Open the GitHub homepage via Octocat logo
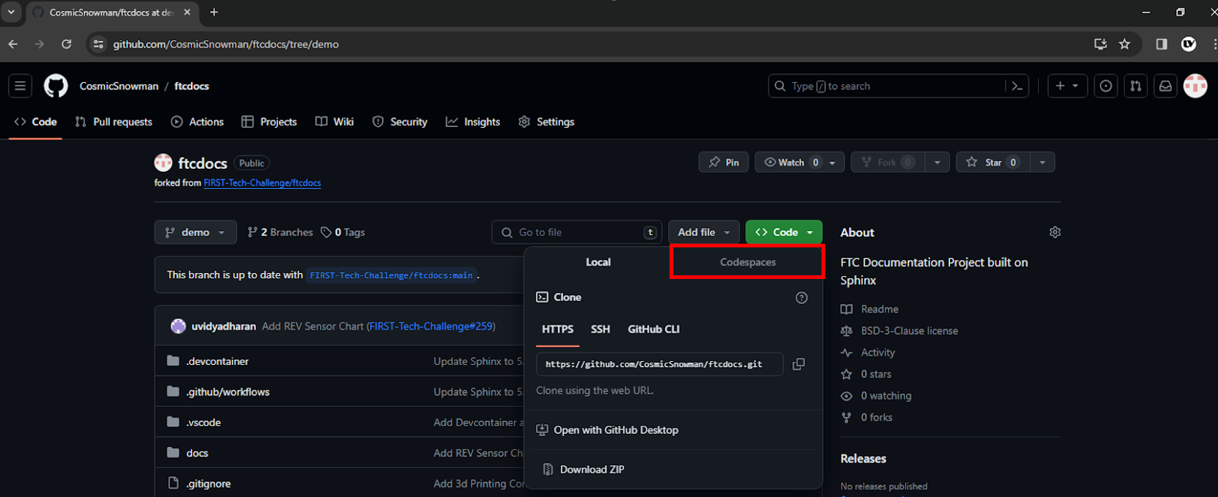The image size is (1218, 497). click(56, 86)
